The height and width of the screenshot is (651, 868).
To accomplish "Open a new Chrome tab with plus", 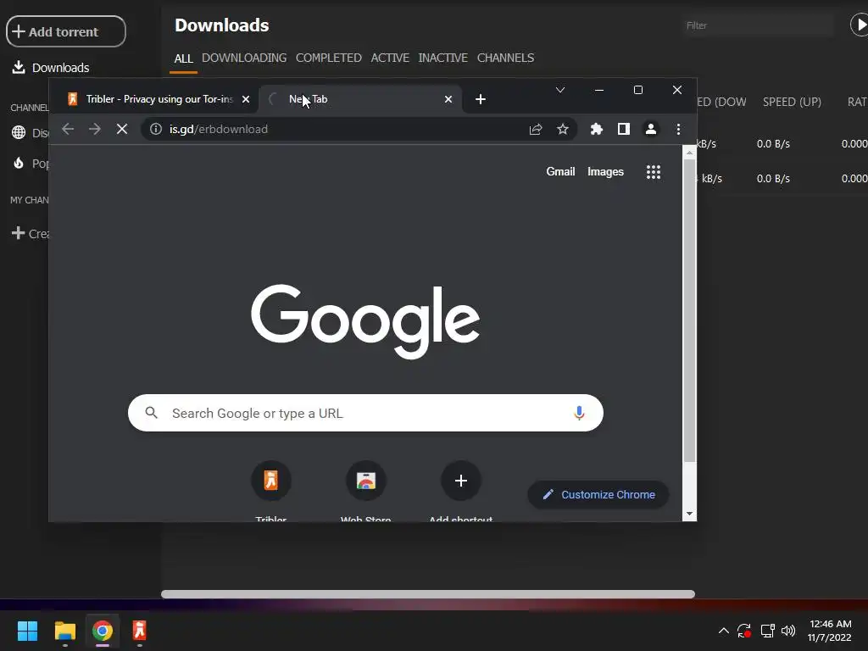I will point(481,99).
